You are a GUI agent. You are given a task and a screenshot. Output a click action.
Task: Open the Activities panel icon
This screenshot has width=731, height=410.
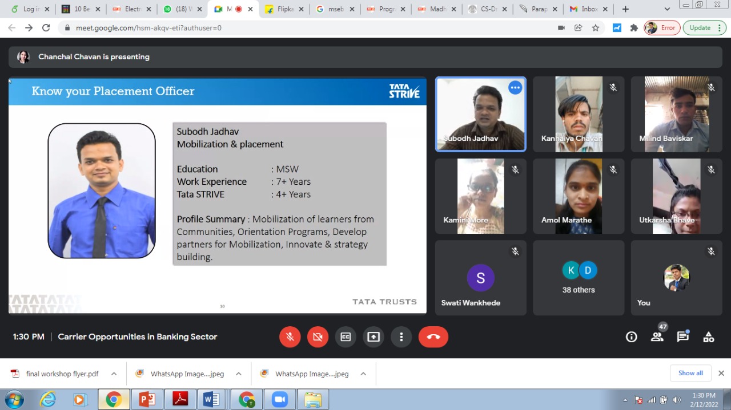click(x=709, y=337)
